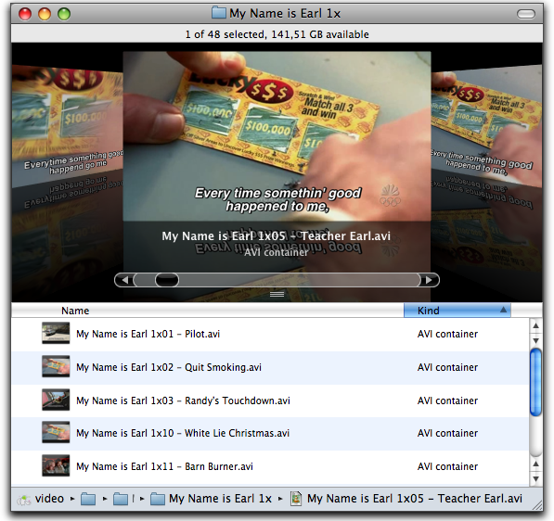
Task: Select 'My Name is Earl 1x10 – White Lie Christmas.avi'
Action: [183, 433]
